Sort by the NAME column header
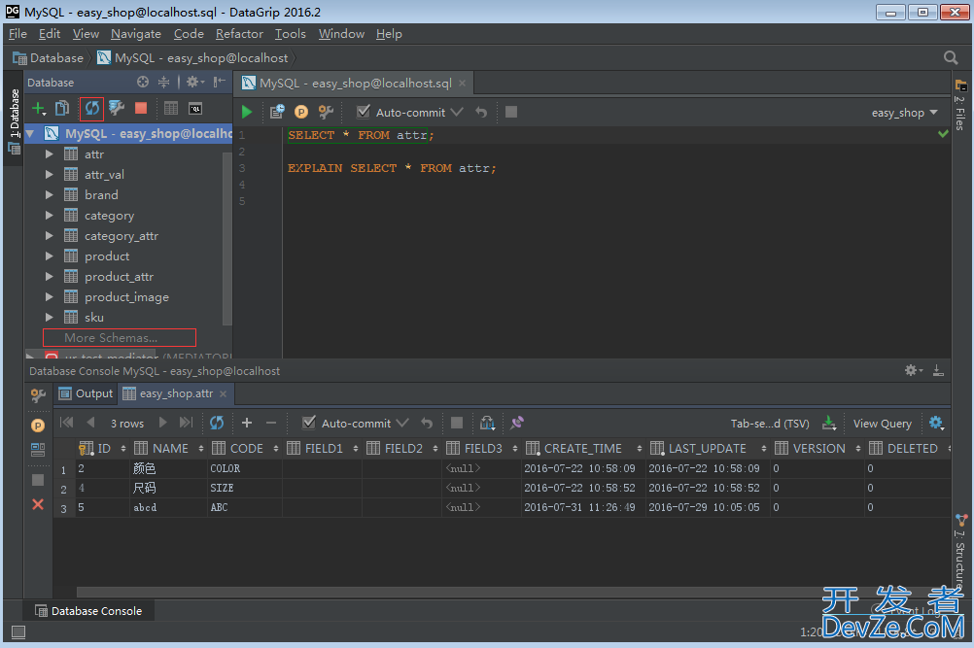This screenshot has height=648, width=974. pos(169,448)
